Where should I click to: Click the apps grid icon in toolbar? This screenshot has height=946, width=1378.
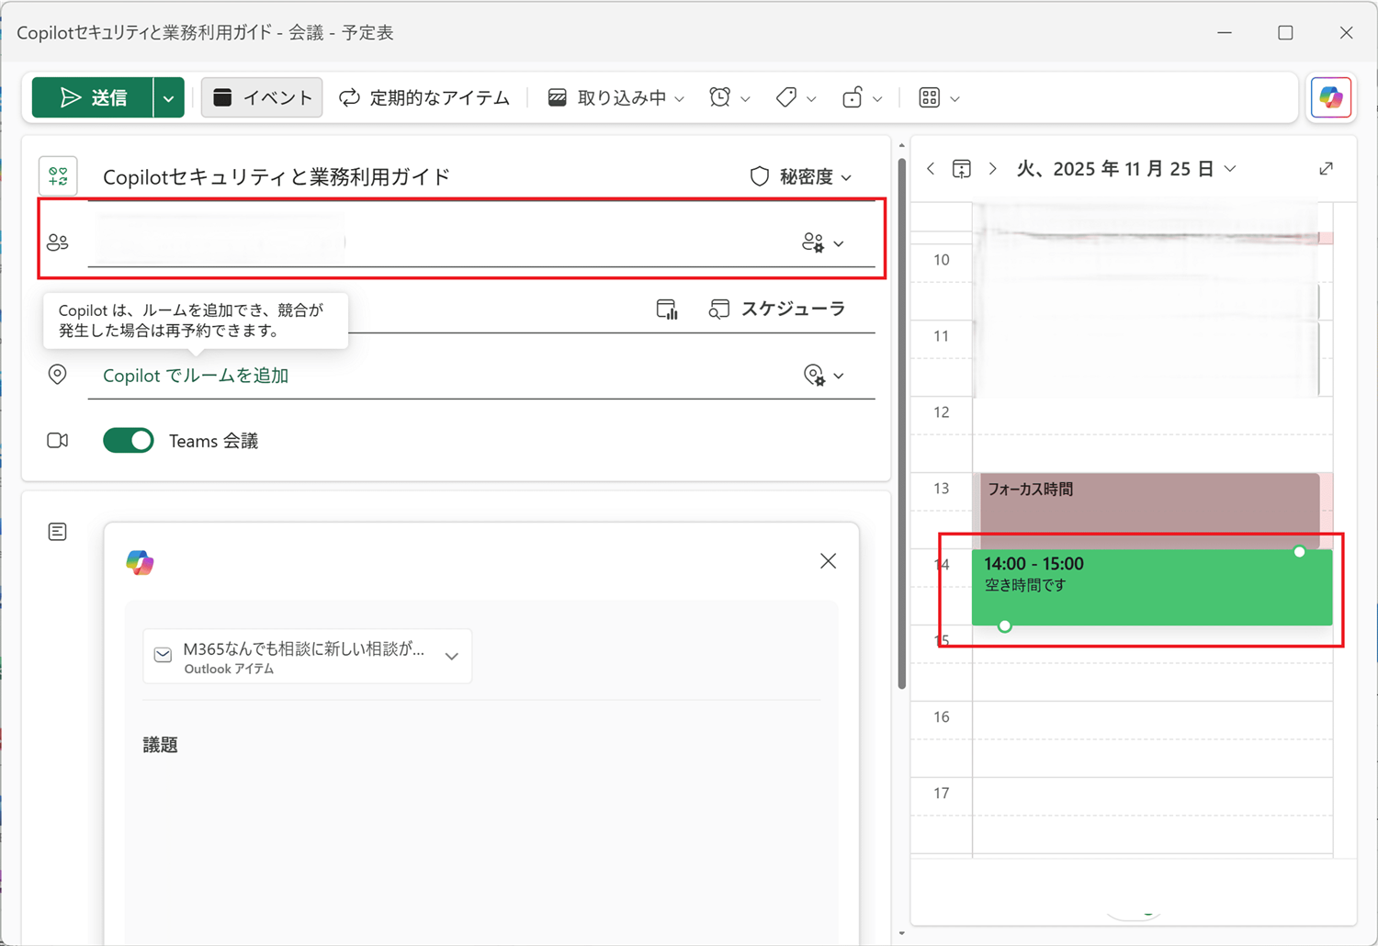(x=930, y=97)
